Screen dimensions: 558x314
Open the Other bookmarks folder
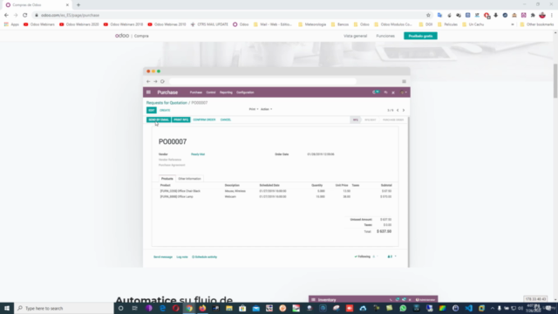[x=537, y=24]
